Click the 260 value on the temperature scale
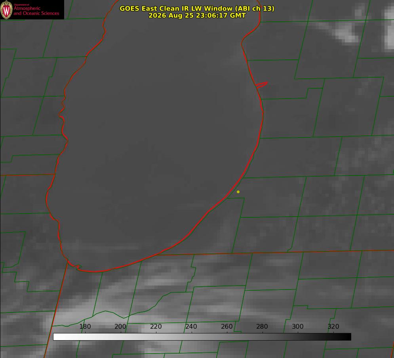Screen dimensions: 394x358 227,326
